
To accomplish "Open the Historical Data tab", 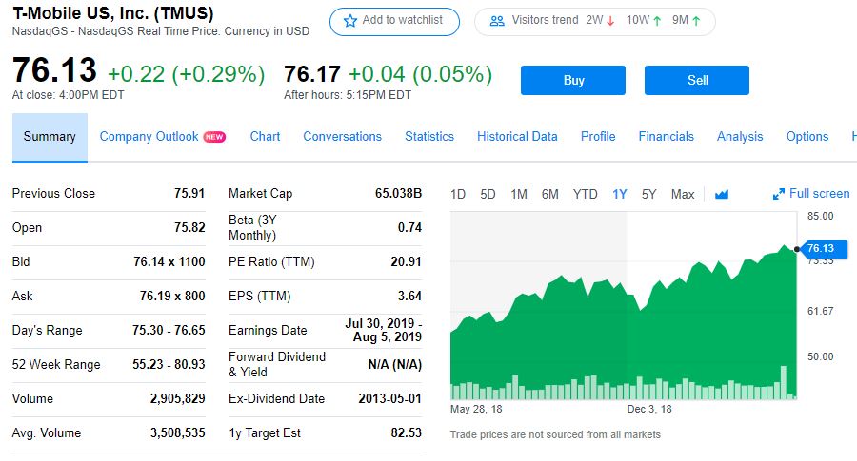I will pos(518,136).
